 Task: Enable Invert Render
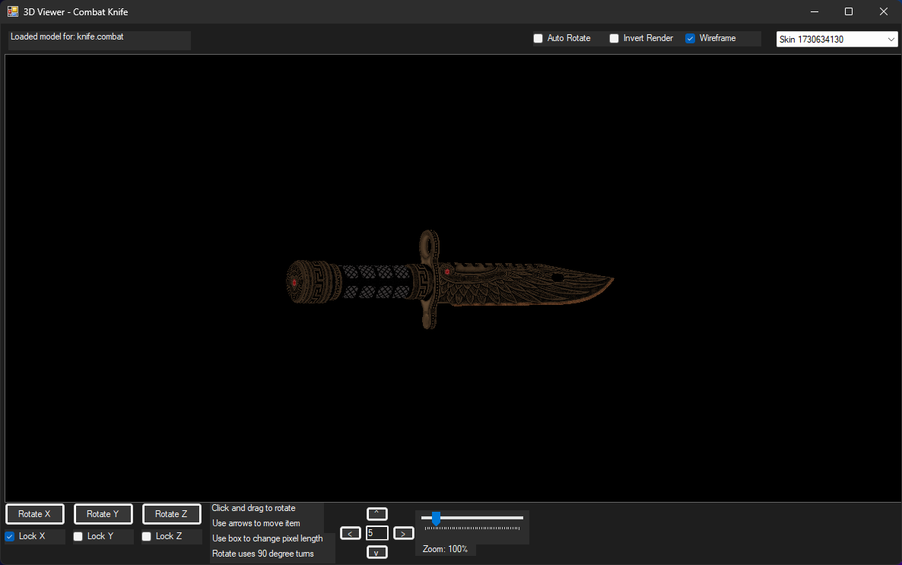tap(615, 37)
